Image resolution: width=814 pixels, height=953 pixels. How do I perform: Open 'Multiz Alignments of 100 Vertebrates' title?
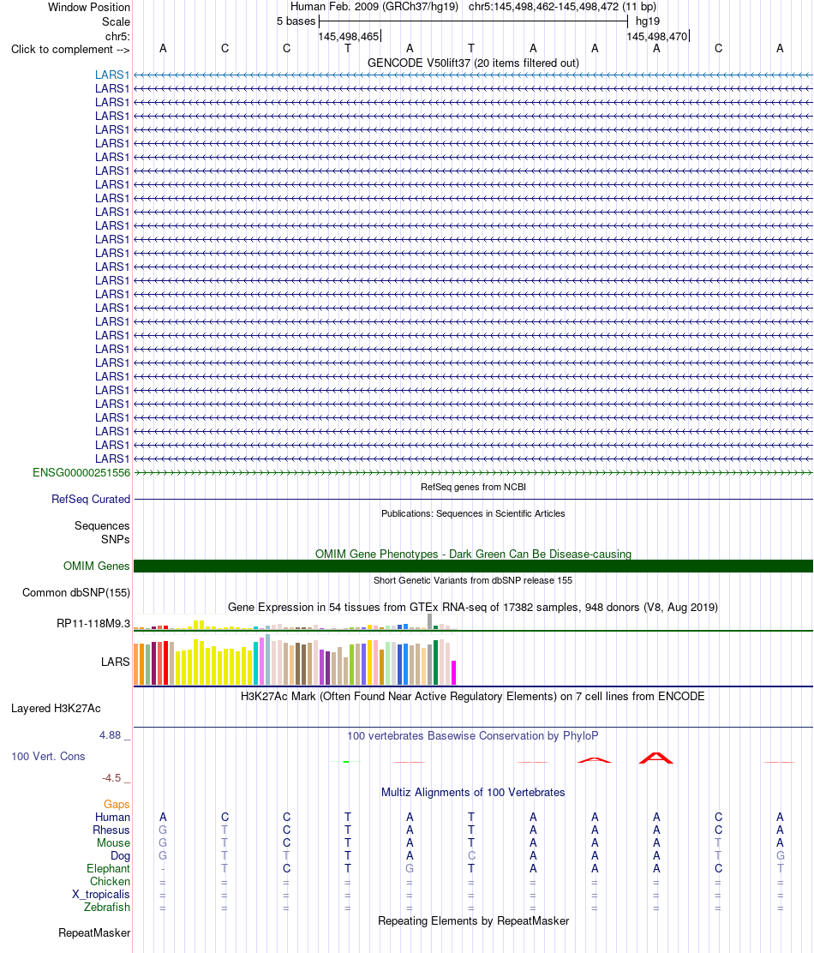(x=473, y=792)
